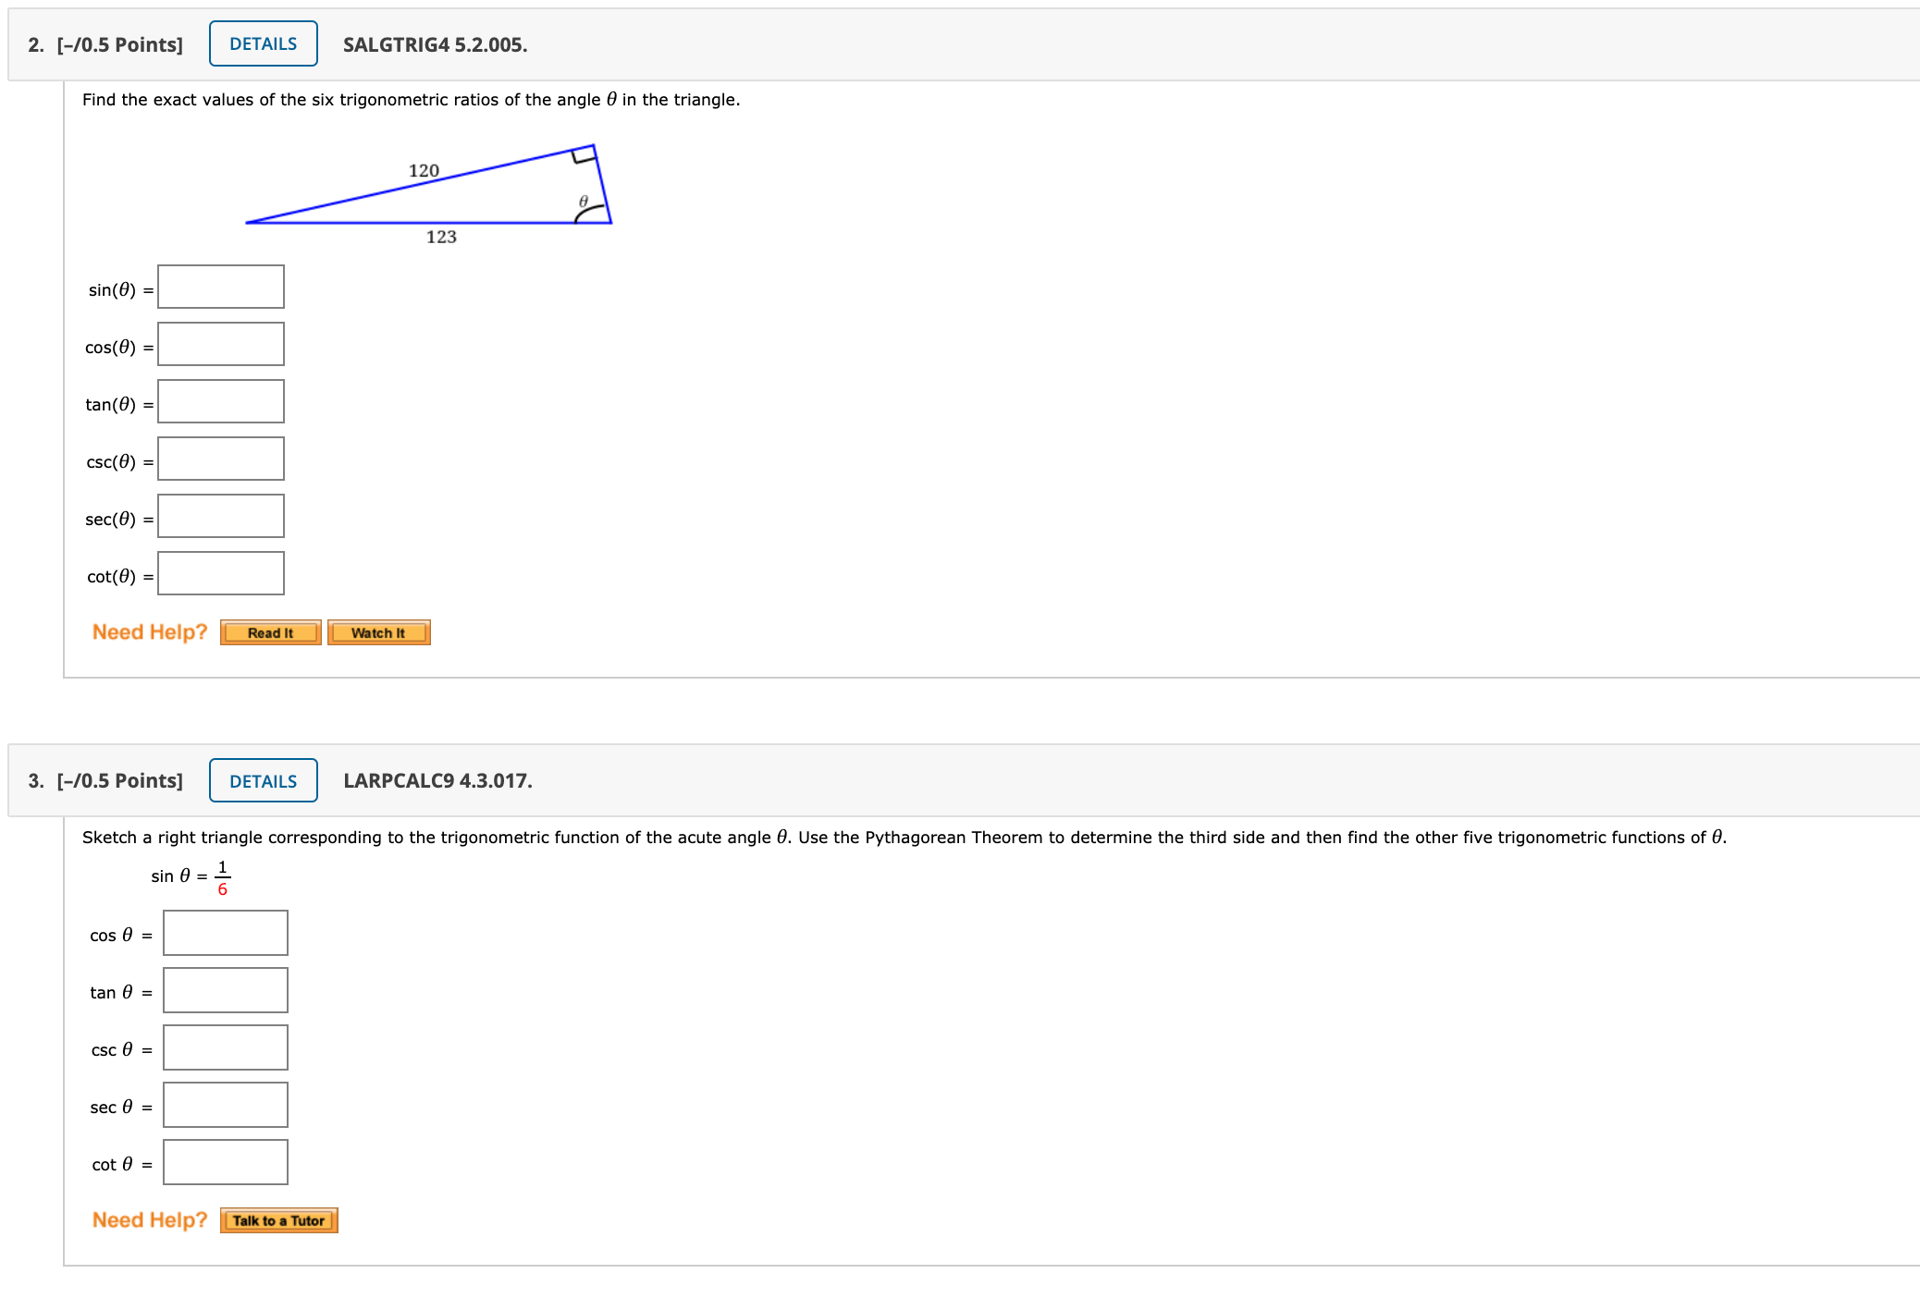Click the csc θ answer field for question 3
Viewport: 1920px width, 1298px height.
(225, 1047)
